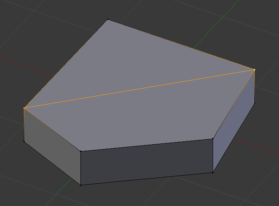Select the bottom vertex below the right corner
Image resolution: width=279 pixels, height=206 pixels.
point(255,103)
